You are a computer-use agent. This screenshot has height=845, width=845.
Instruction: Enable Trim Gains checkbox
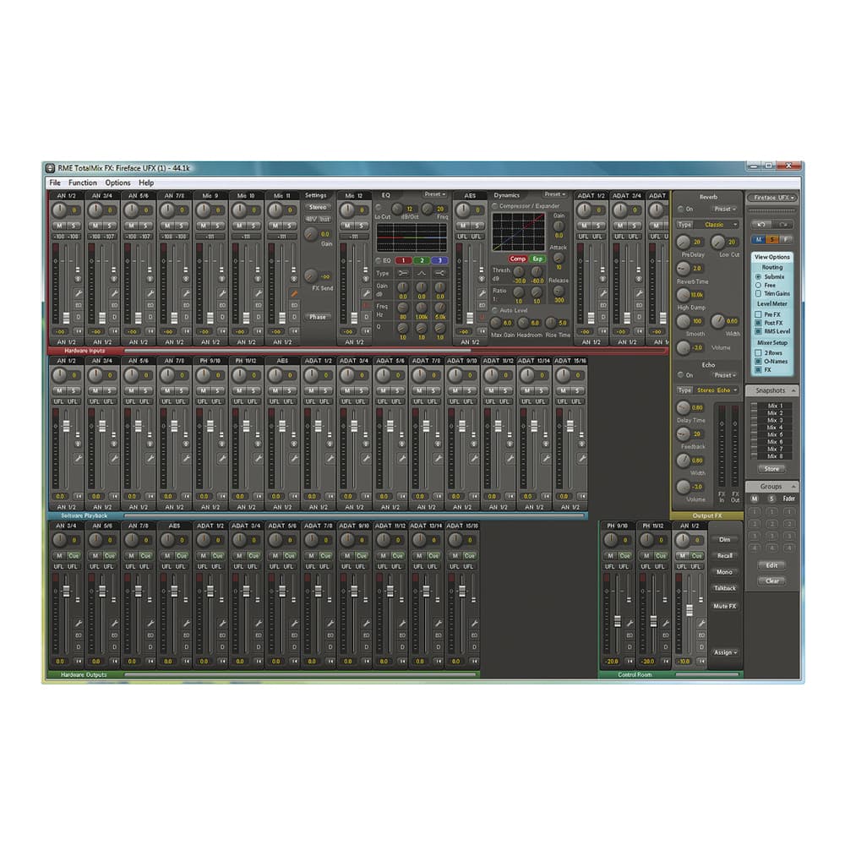pyautogui.click(x=758, y=294)
